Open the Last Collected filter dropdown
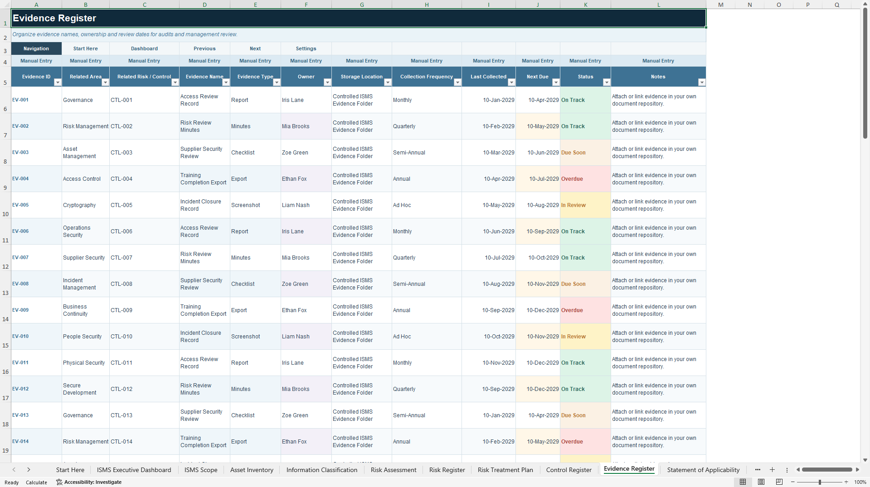The image size is (870, 487). [511, 82]
